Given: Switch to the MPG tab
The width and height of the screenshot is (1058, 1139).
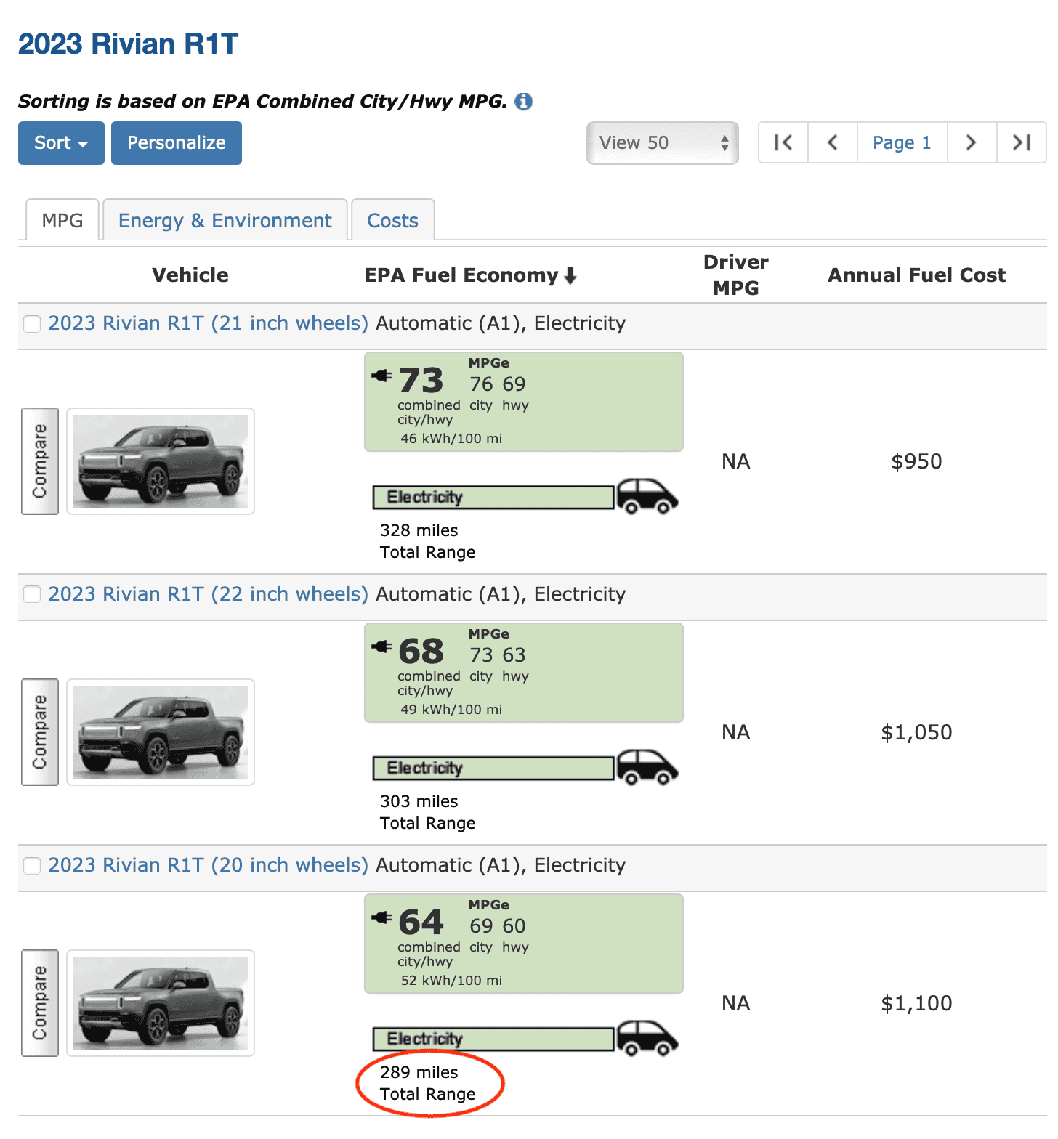Looking at the screenshot, I should 62,220.
